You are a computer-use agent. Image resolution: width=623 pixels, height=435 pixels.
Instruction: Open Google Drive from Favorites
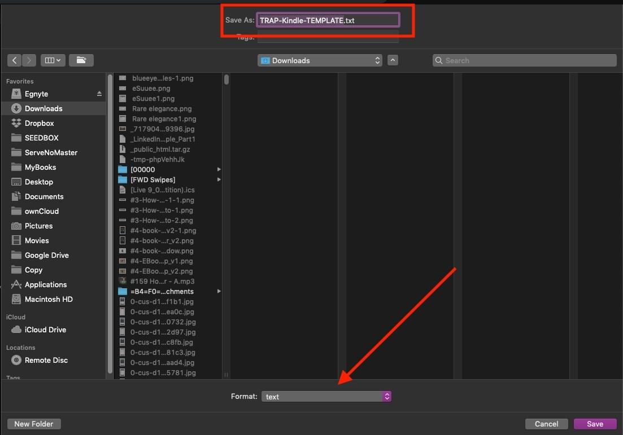tap(46, 255)
